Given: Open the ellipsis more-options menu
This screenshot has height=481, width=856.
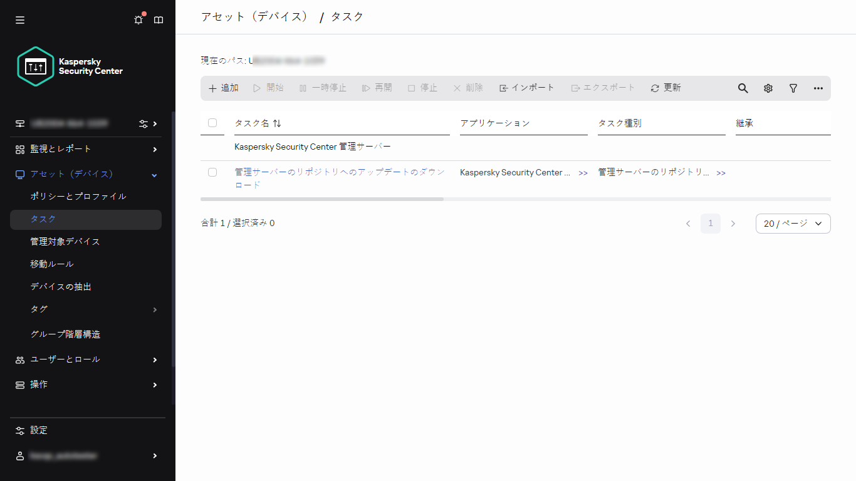Looking at the screenshot, I should (818, 88).
